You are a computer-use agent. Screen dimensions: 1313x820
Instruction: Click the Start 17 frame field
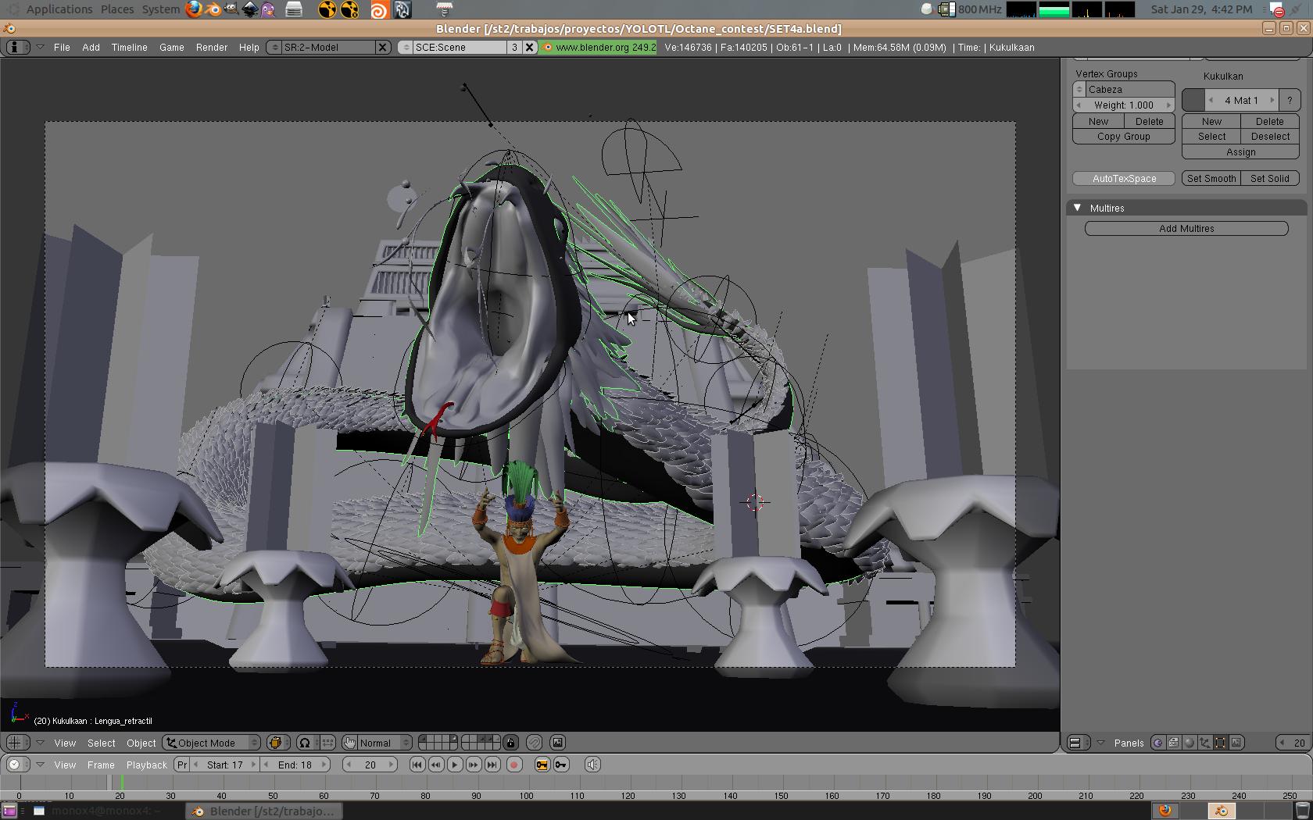224,765
